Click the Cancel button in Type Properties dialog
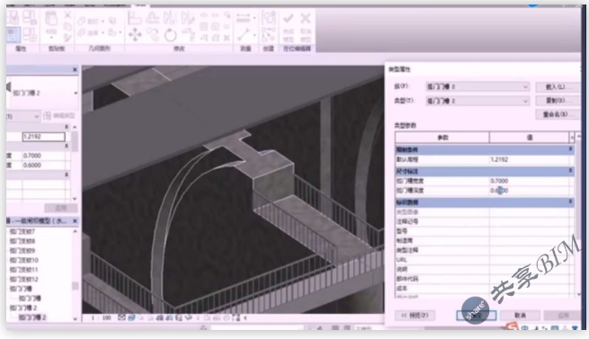 coord(520,316)
